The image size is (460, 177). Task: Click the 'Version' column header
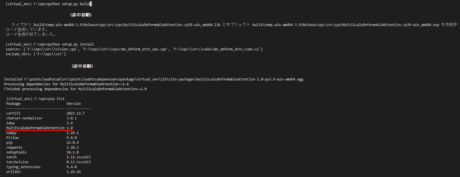click(x=74, y=104)
